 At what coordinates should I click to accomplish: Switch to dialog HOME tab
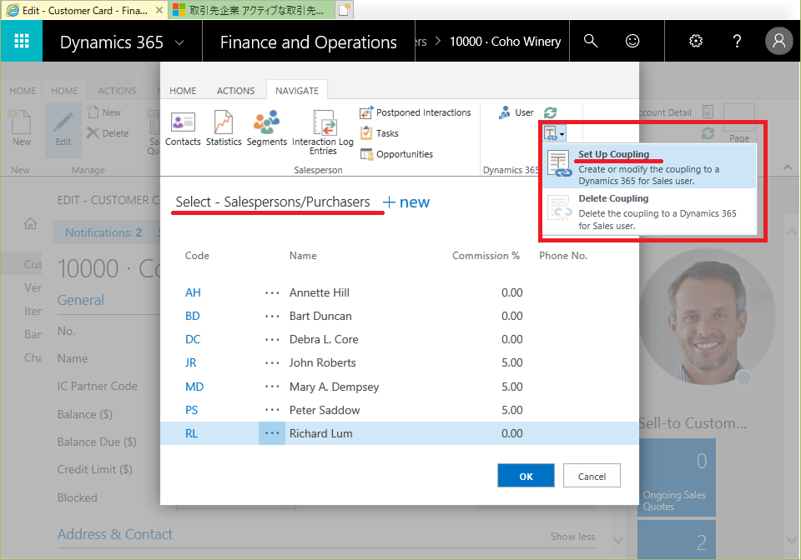click(183, 91)
